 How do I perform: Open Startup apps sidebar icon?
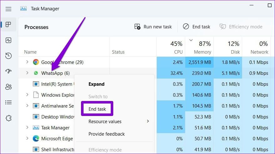tap(8, 71)
